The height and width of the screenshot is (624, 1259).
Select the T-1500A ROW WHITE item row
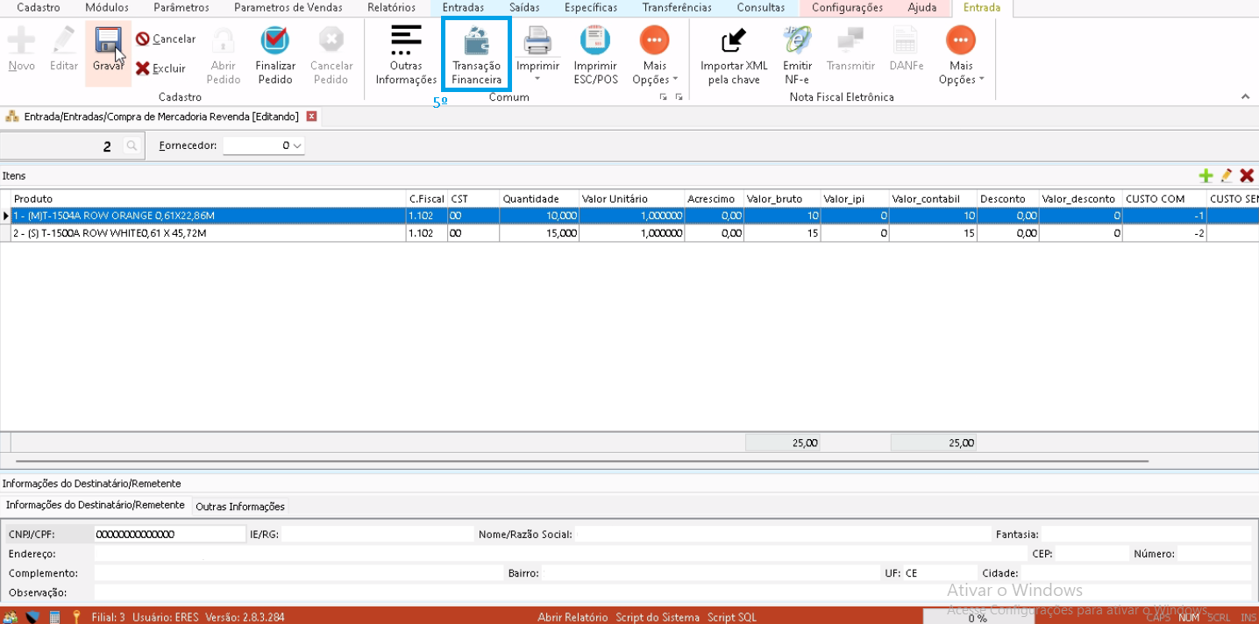[x=629, y=233]
